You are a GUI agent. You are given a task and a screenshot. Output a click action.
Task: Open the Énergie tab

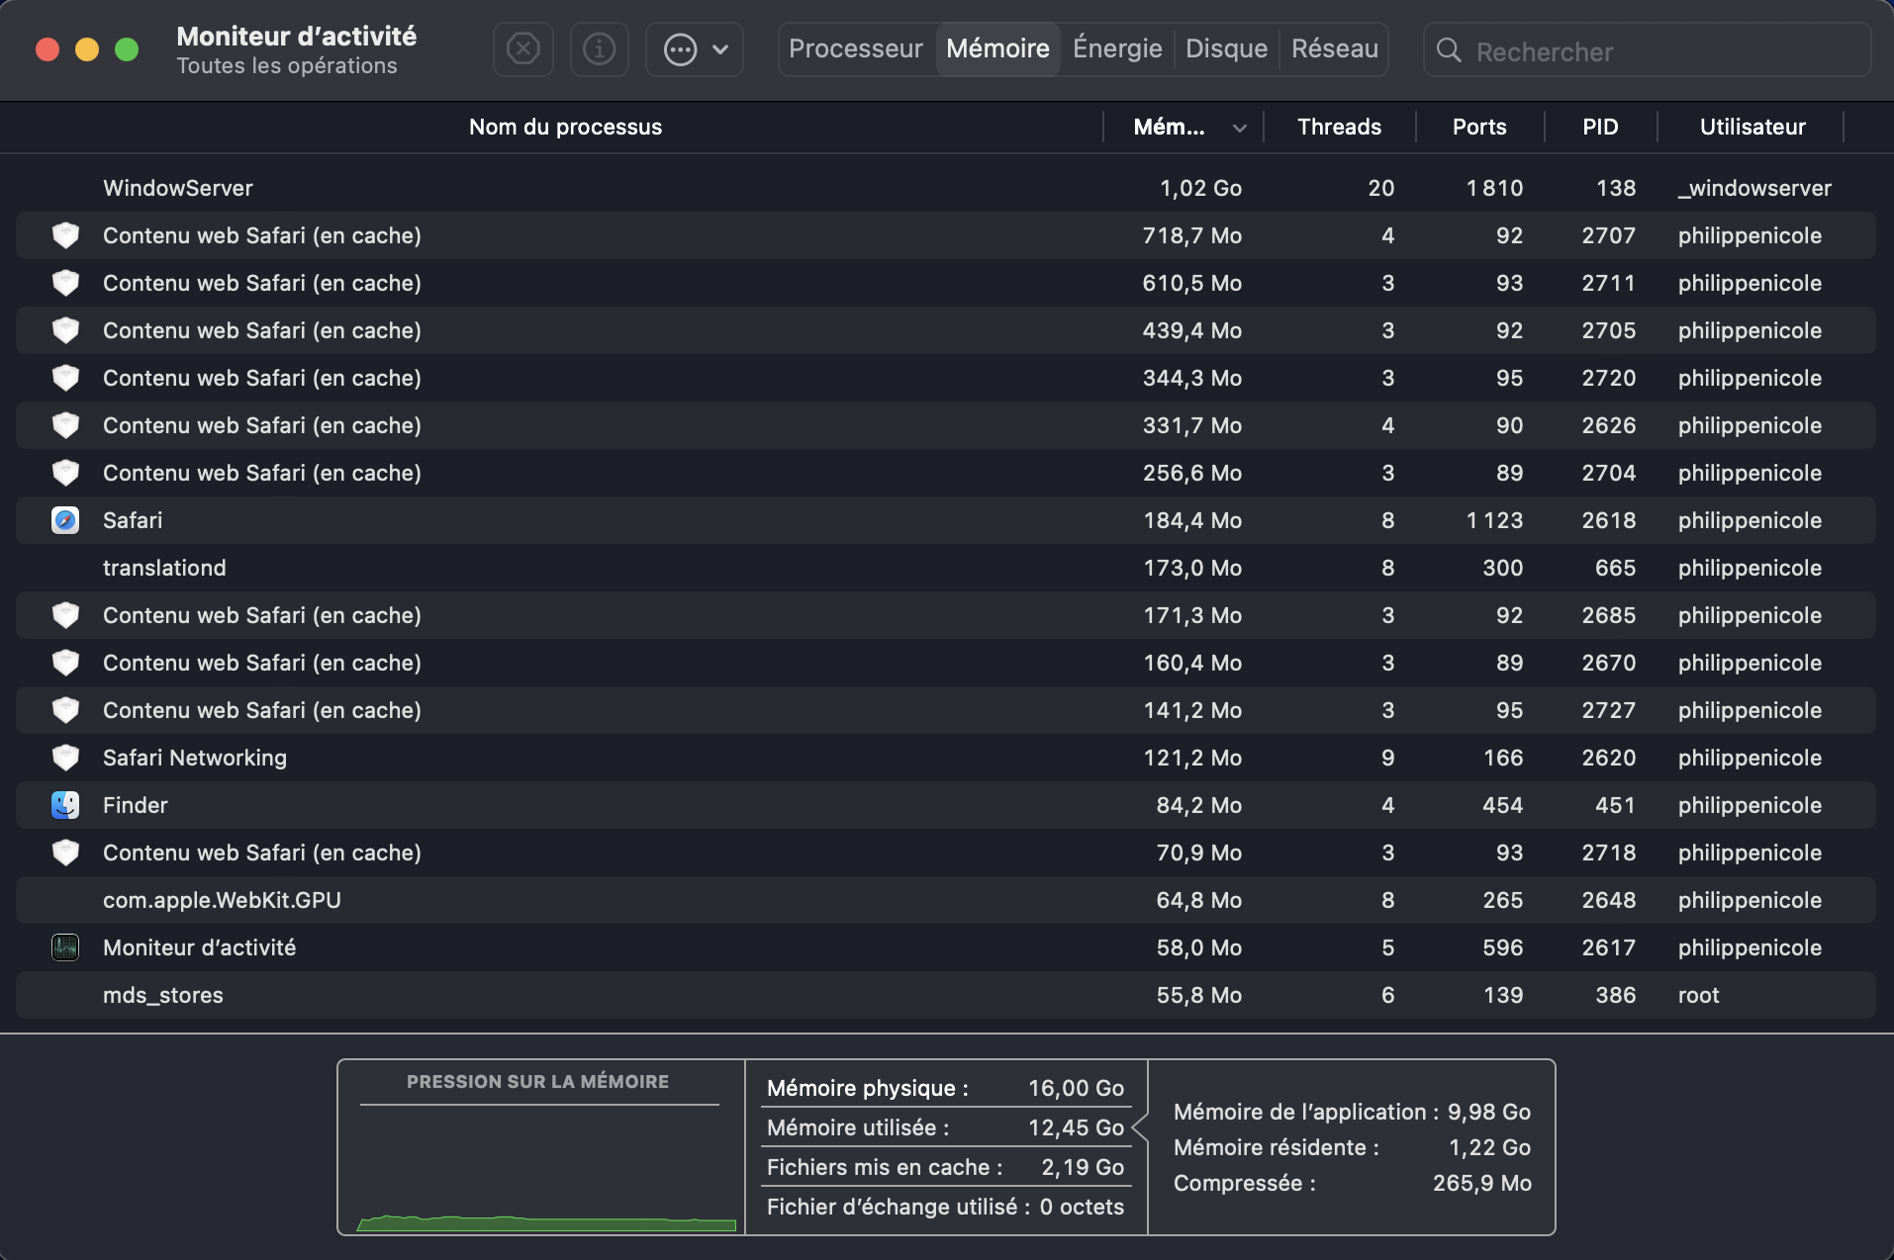click(x=1117, y=48)
